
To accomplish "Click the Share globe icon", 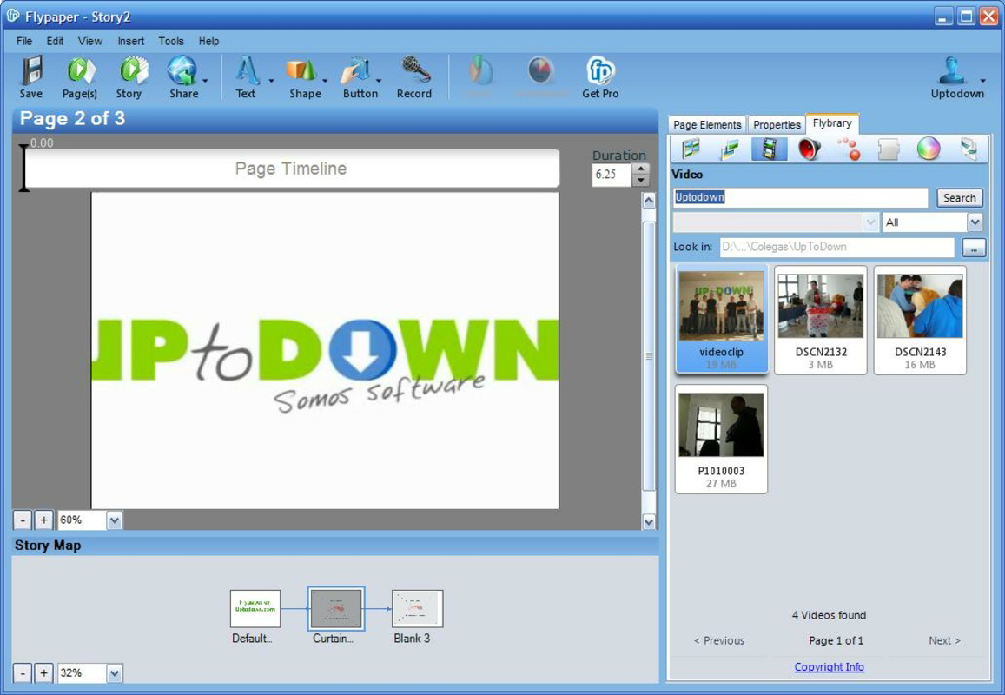I will click(x=182, y=71).
